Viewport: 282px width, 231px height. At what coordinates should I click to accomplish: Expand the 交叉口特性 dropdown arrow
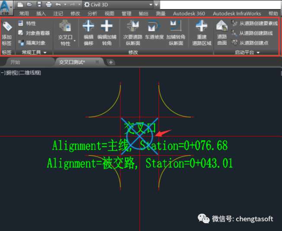[x=74, y=41]
